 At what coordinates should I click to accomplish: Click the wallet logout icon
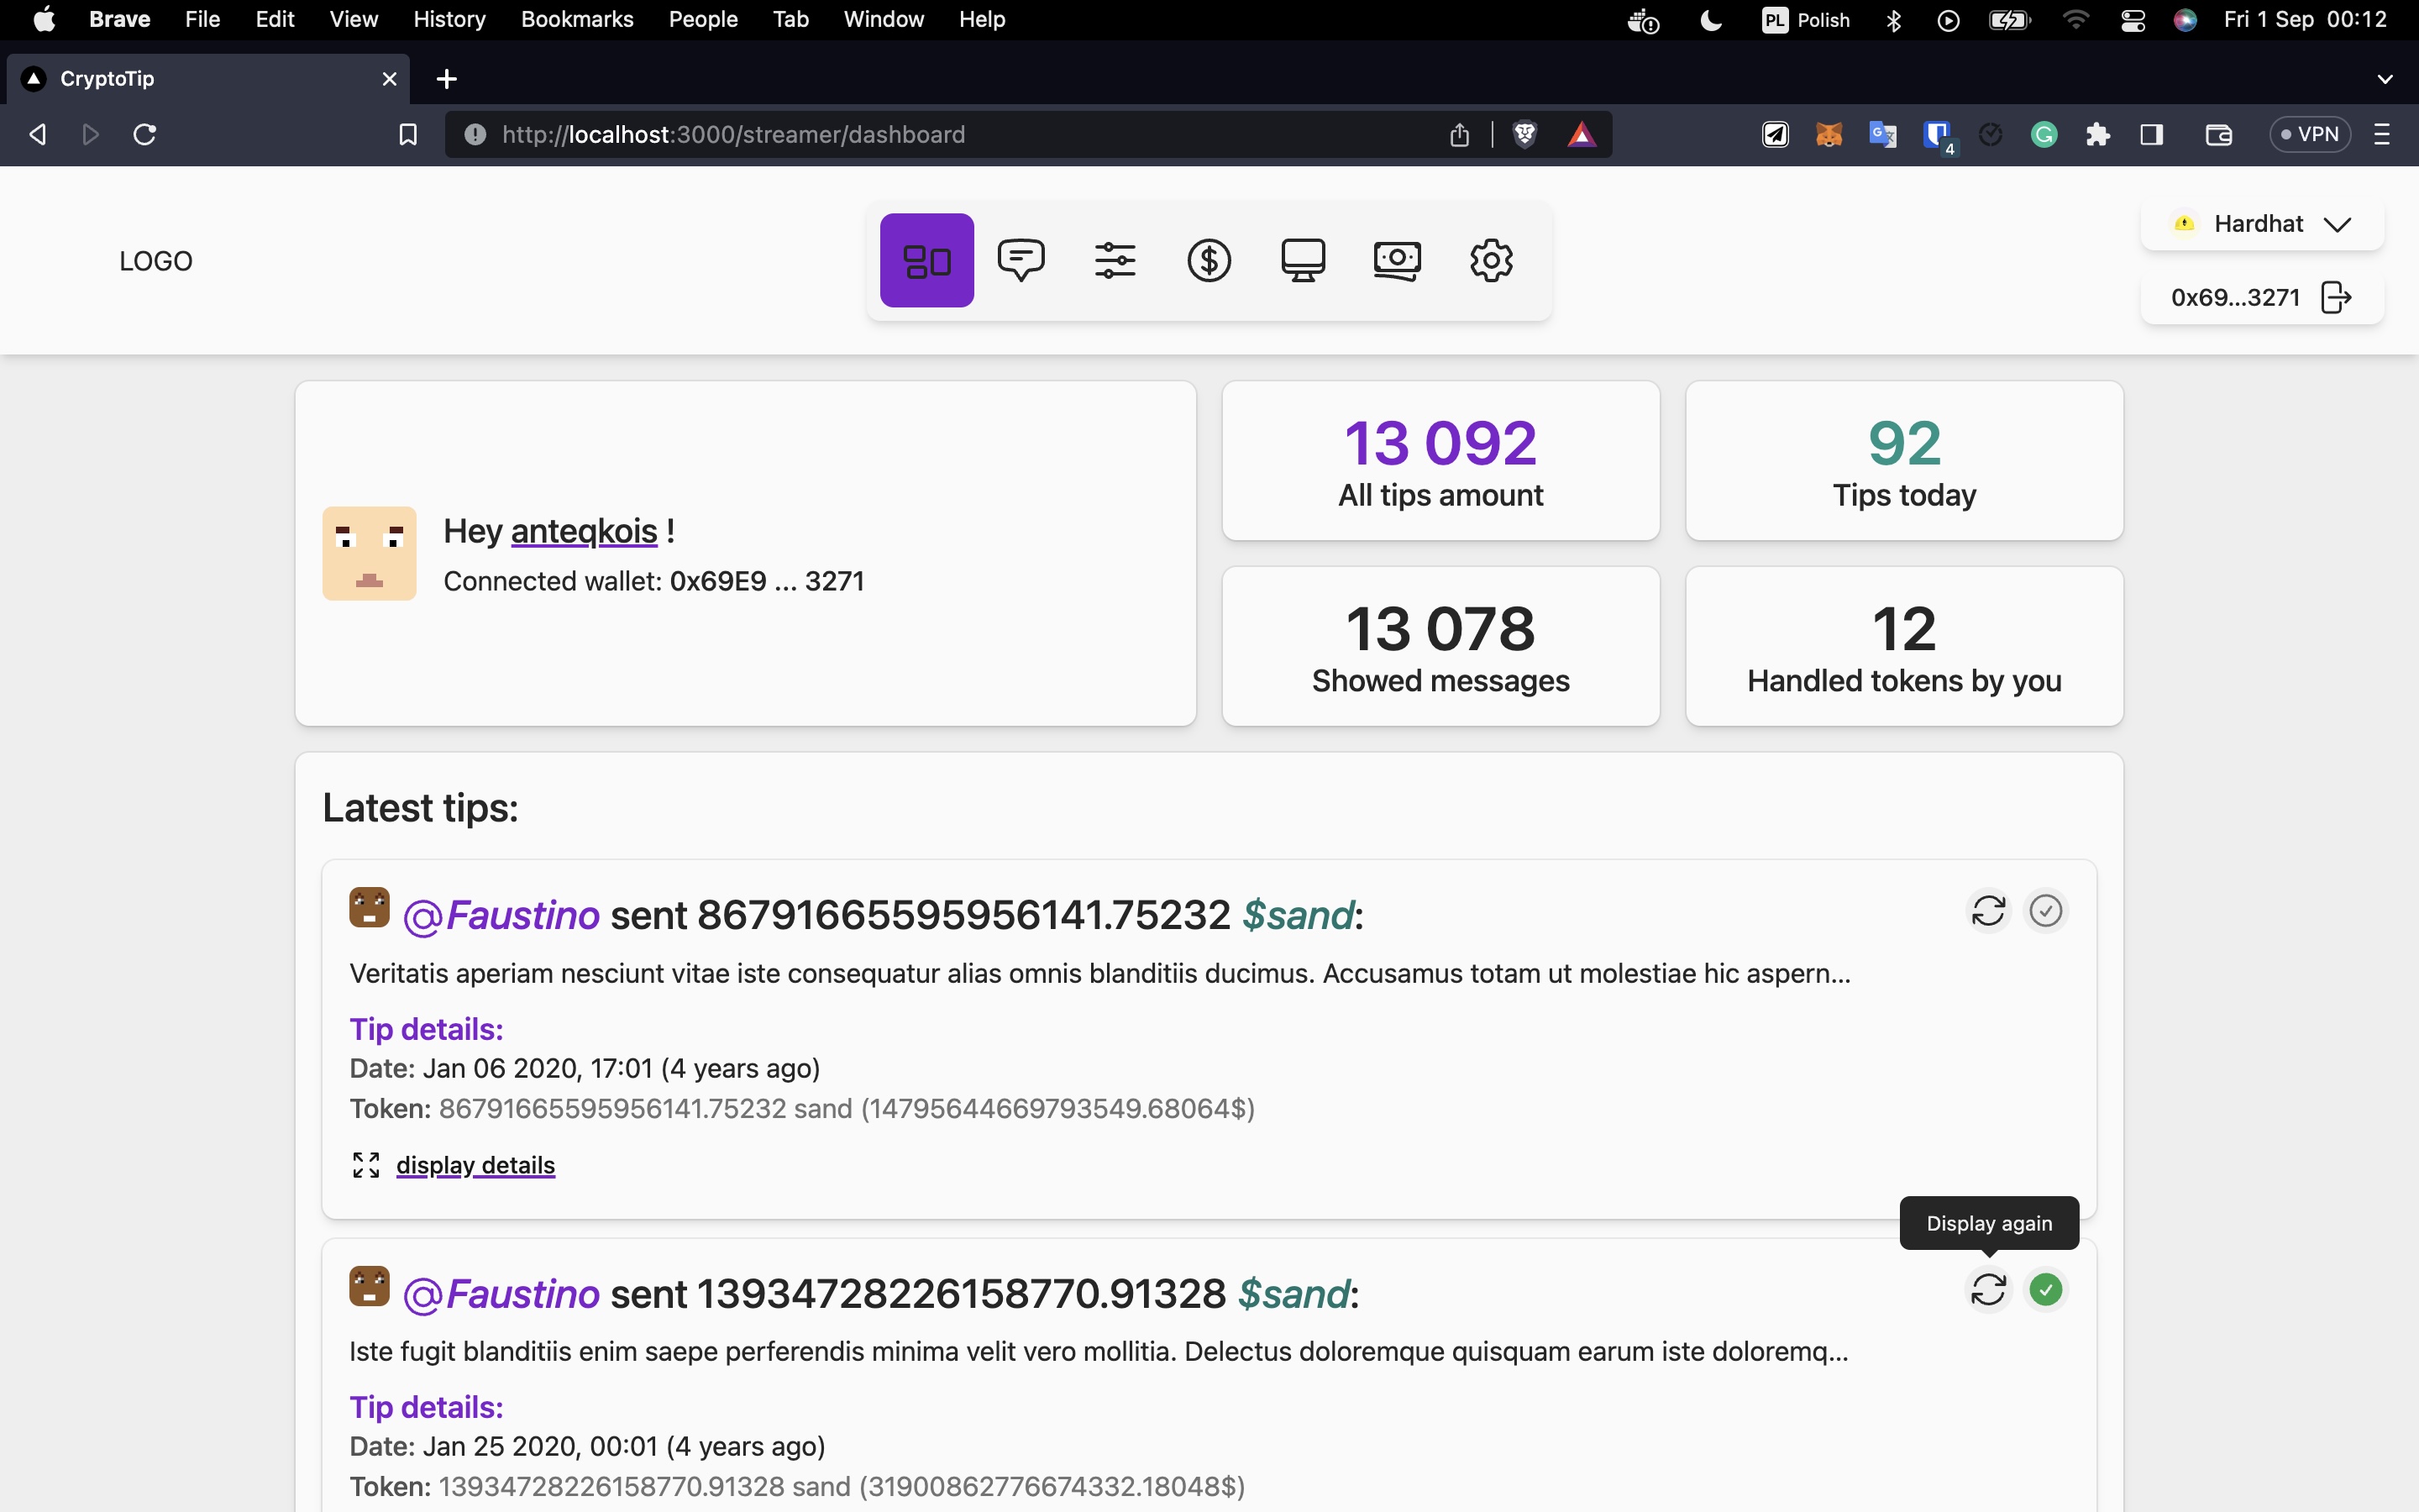(2335, 297)
